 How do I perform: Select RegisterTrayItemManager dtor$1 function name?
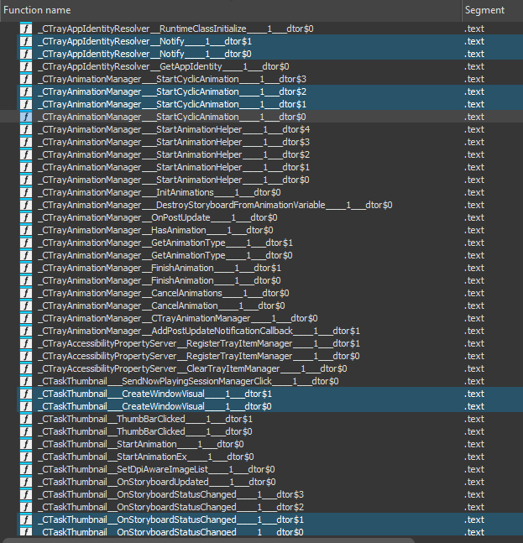[x=199, y=343]
